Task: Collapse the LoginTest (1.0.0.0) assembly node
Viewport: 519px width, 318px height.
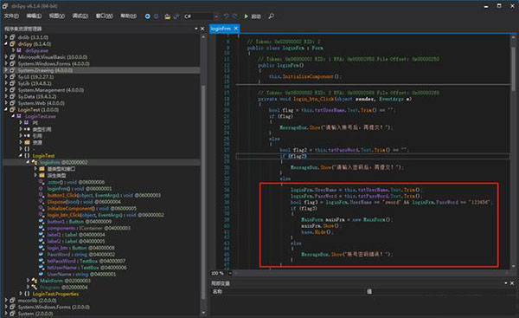Action: 6,109
